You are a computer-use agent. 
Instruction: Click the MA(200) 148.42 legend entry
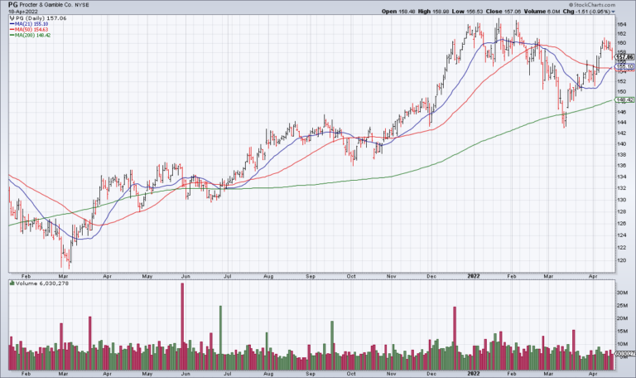tap(33, 36)
